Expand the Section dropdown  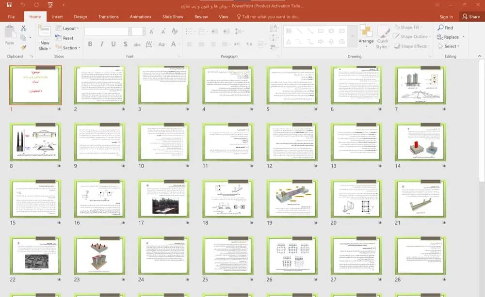(68, 47)
